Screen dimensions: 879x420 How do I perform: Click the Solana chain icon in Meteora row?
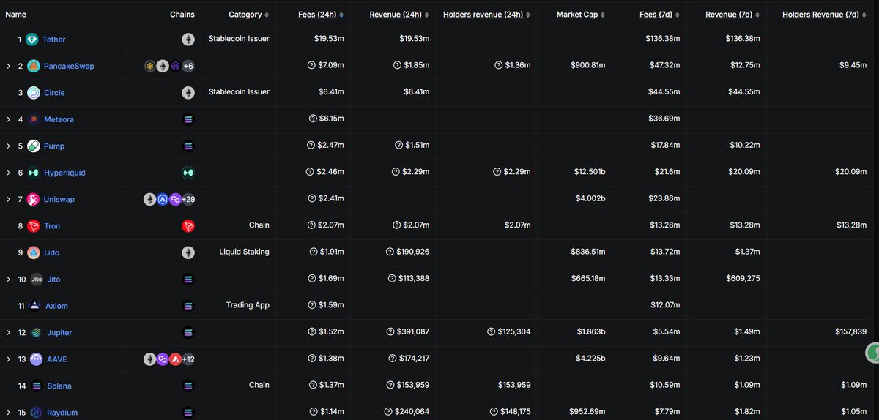click(188, 119)
